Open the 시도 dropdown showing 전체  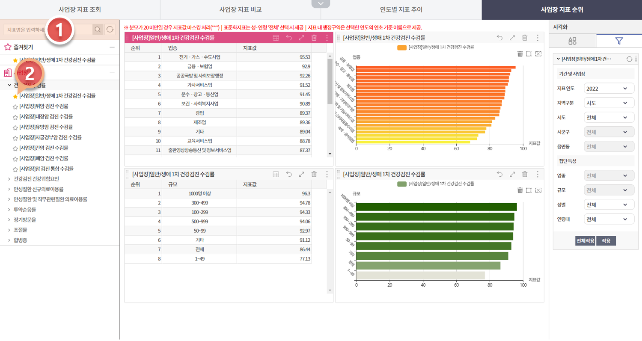point(609,118)
